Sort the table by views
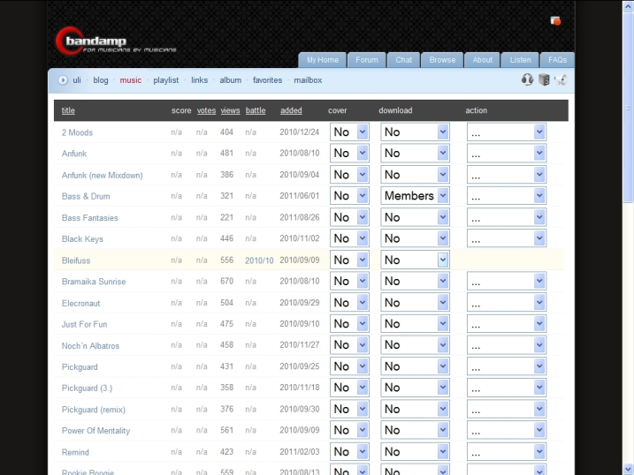 point(230,110)
